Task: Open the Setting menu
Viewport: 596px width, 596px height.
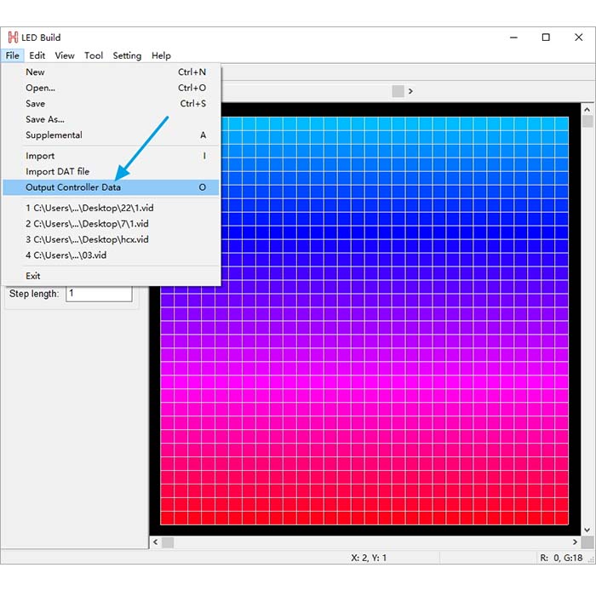Action: (127, 55)
